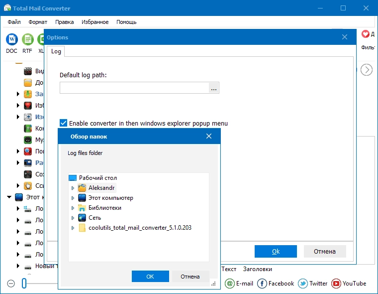The height and width of the screenshot is (294, 378).
Task: Select the Aleksandr tree row label
Action: (101, 188)
